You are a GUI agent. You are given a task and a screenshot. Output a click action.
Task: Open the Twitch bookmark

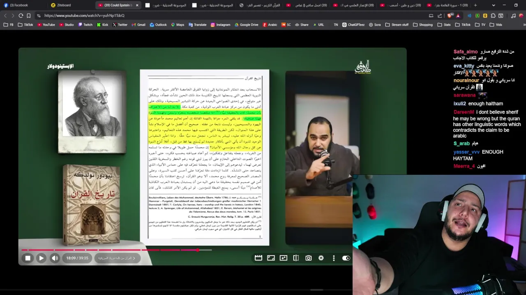[85, 25]
